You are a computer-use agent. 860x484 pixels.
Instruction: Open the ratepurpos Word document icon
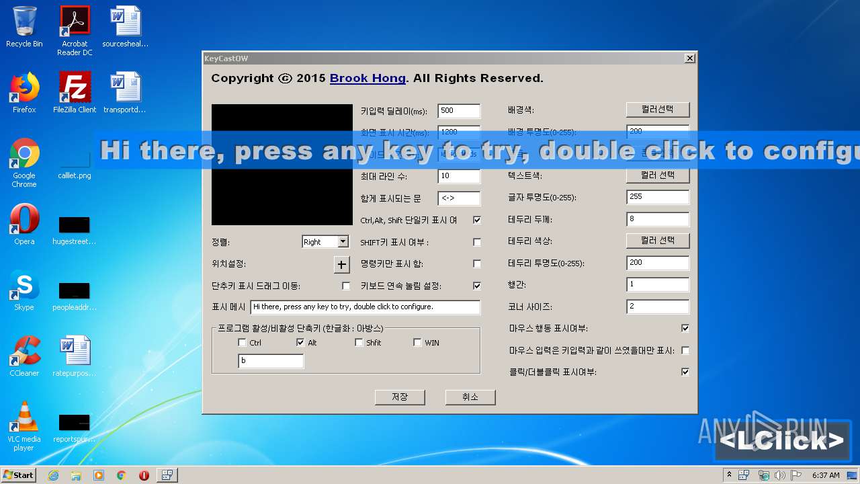pyautogui.click(x=75, y=356)
